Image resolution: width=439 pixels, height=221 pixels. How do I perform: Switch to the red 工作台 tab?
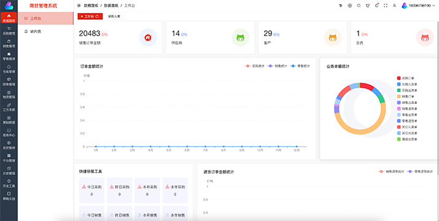[90, 17]
